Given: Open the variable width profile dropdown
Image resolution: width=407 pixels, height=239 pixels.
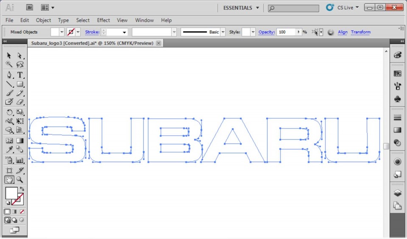Looking at the screenshot, I should pyautogui.click(x=174, y=32).
